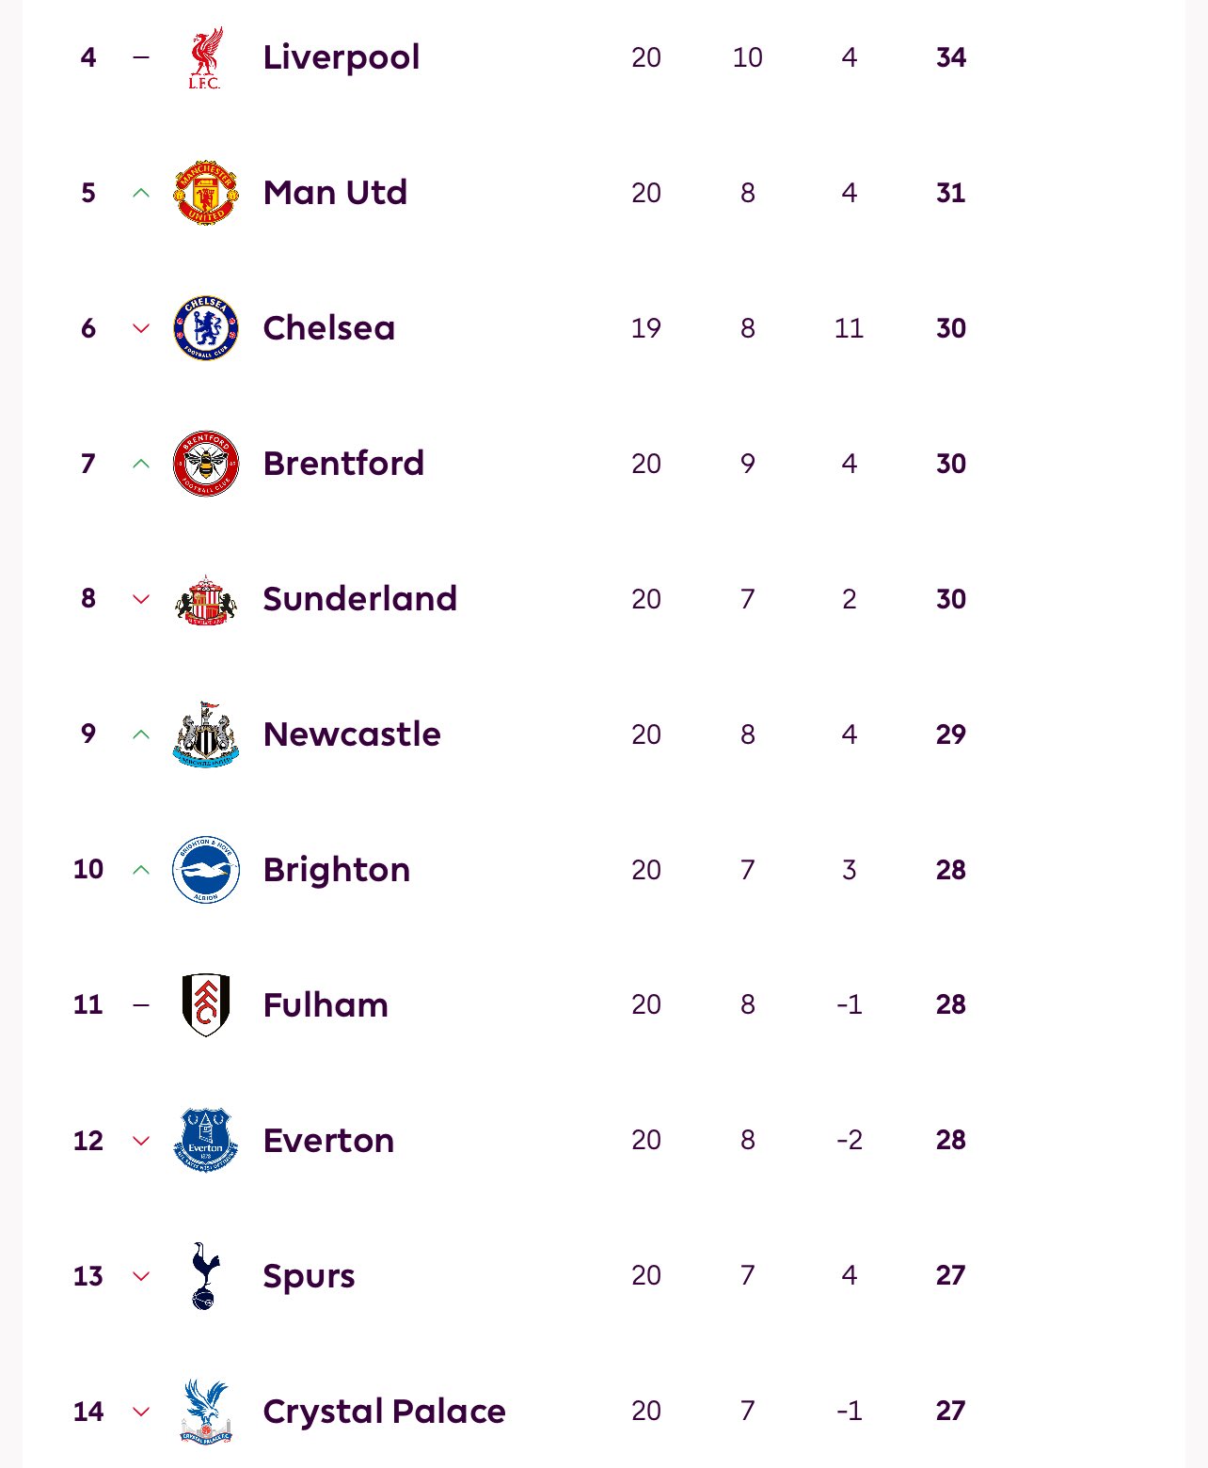This screenshot has width=1208, height=1468.
Task: Click Everton's goal difference value -2
Action: click(x=849, y=1141)
